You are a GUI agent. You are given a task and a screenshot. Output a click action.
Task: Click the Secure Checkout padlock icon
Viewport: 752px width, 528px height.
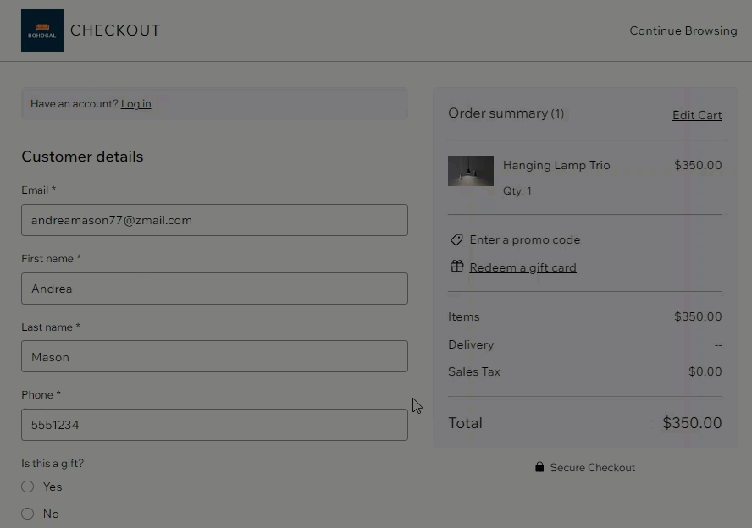pyautogui.click(x=539, y=467)
